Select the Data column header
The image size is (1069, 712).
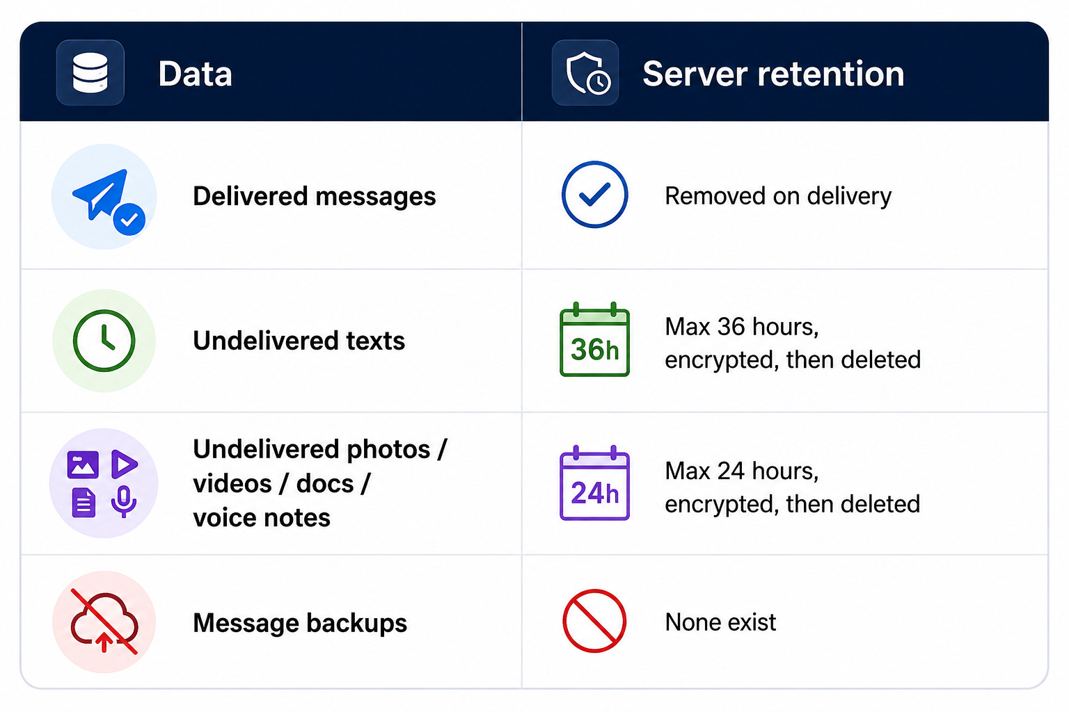point(195,74)
